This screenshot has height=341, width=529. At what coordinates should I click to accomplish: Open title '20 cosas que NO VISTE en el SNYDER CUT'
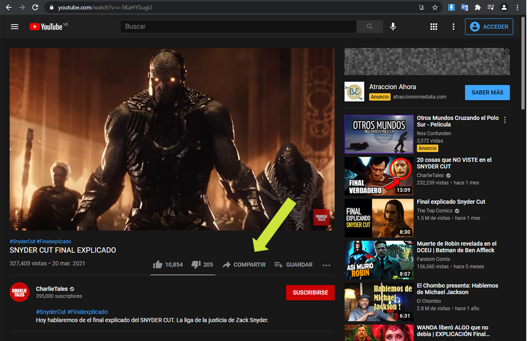[454, 163]
